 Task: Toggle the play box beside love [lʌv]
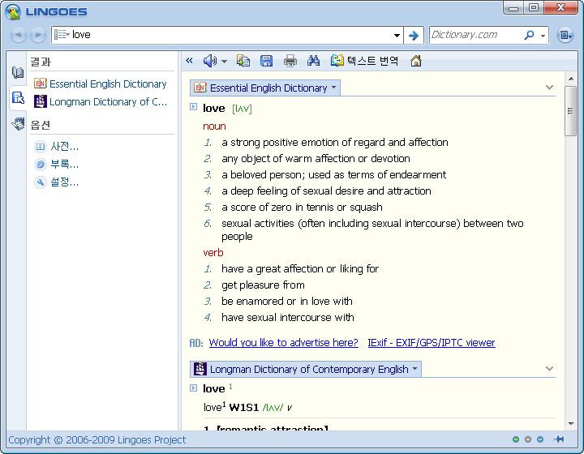click(x=193, y=107)
